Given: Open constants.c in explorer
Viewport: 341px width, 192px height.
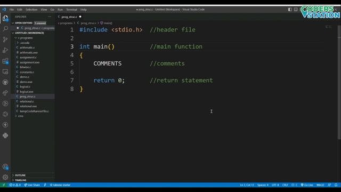Looking at the screenshot, I should 27,72.
